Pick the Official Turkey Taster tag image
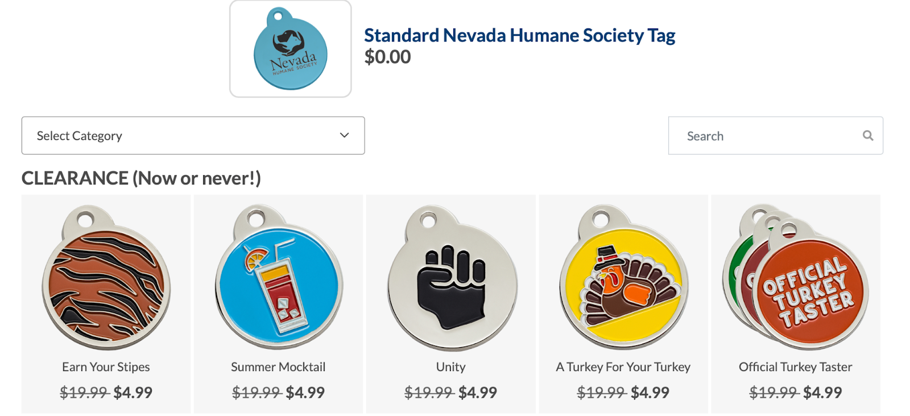This screenshot has height=416, width=910. click(x=796, y=278)
